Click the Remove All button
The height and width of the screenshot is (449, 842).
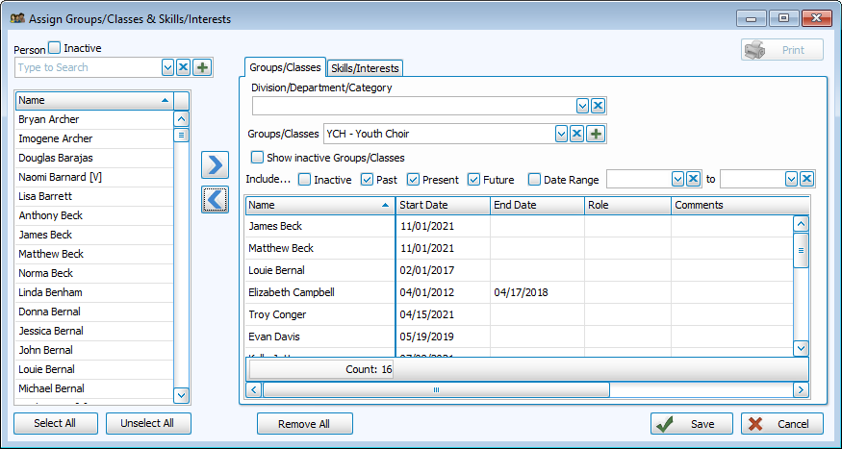coord(304,423)
